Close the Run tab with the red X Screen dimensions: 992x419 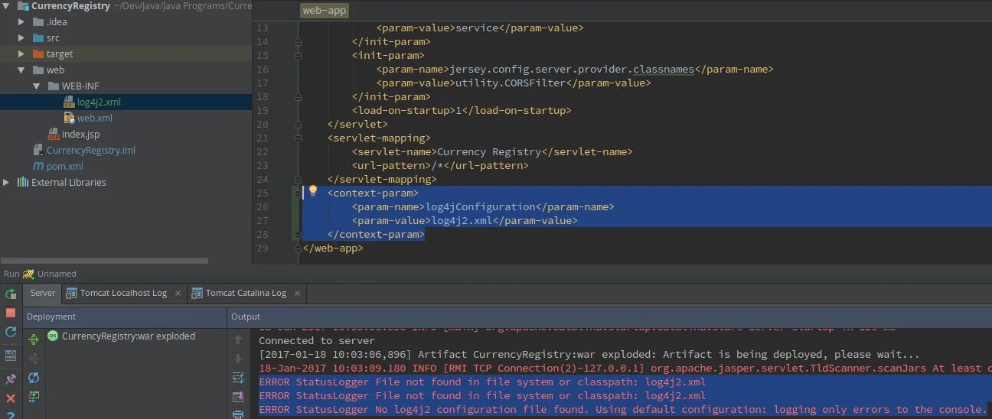[11, 398]
